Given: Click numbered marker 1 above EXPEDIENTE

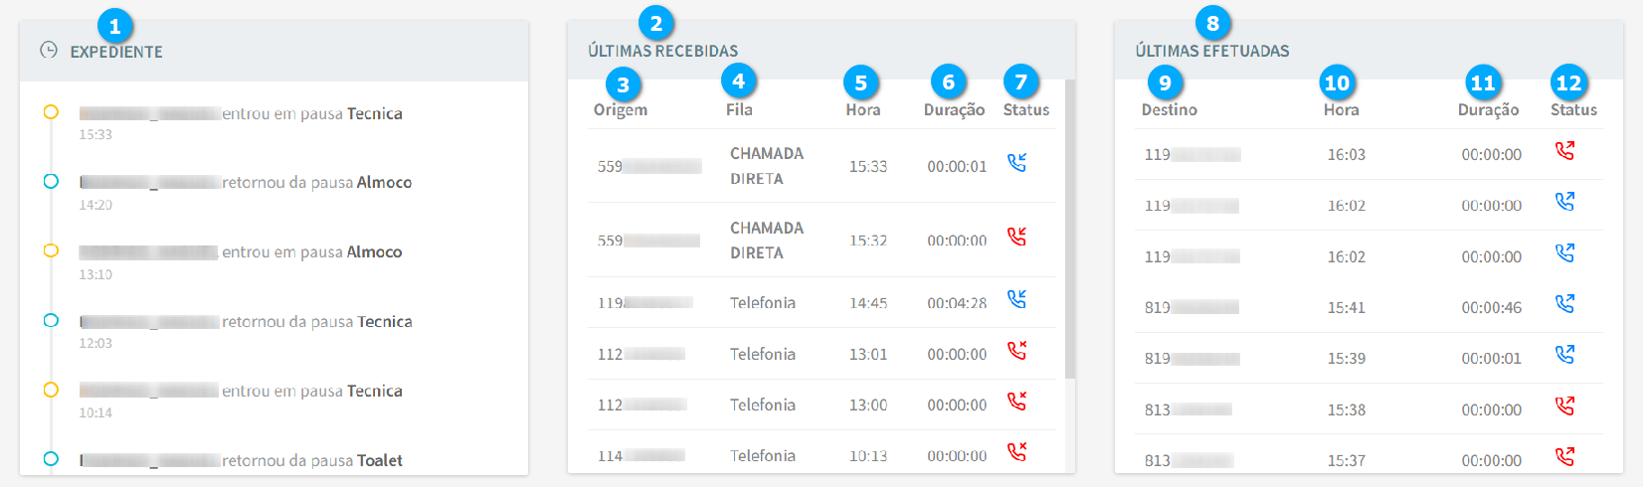Looking at the screenshot, I should tap(114, 26).
